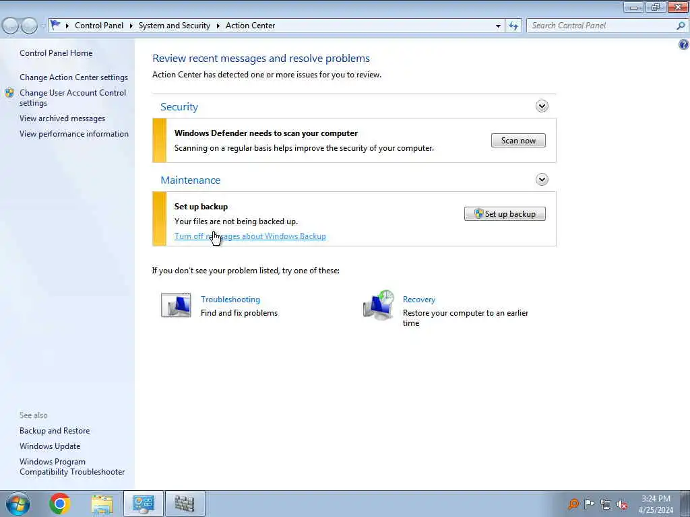Click the Scan now button
690x517 pixels.
[518, 141]
